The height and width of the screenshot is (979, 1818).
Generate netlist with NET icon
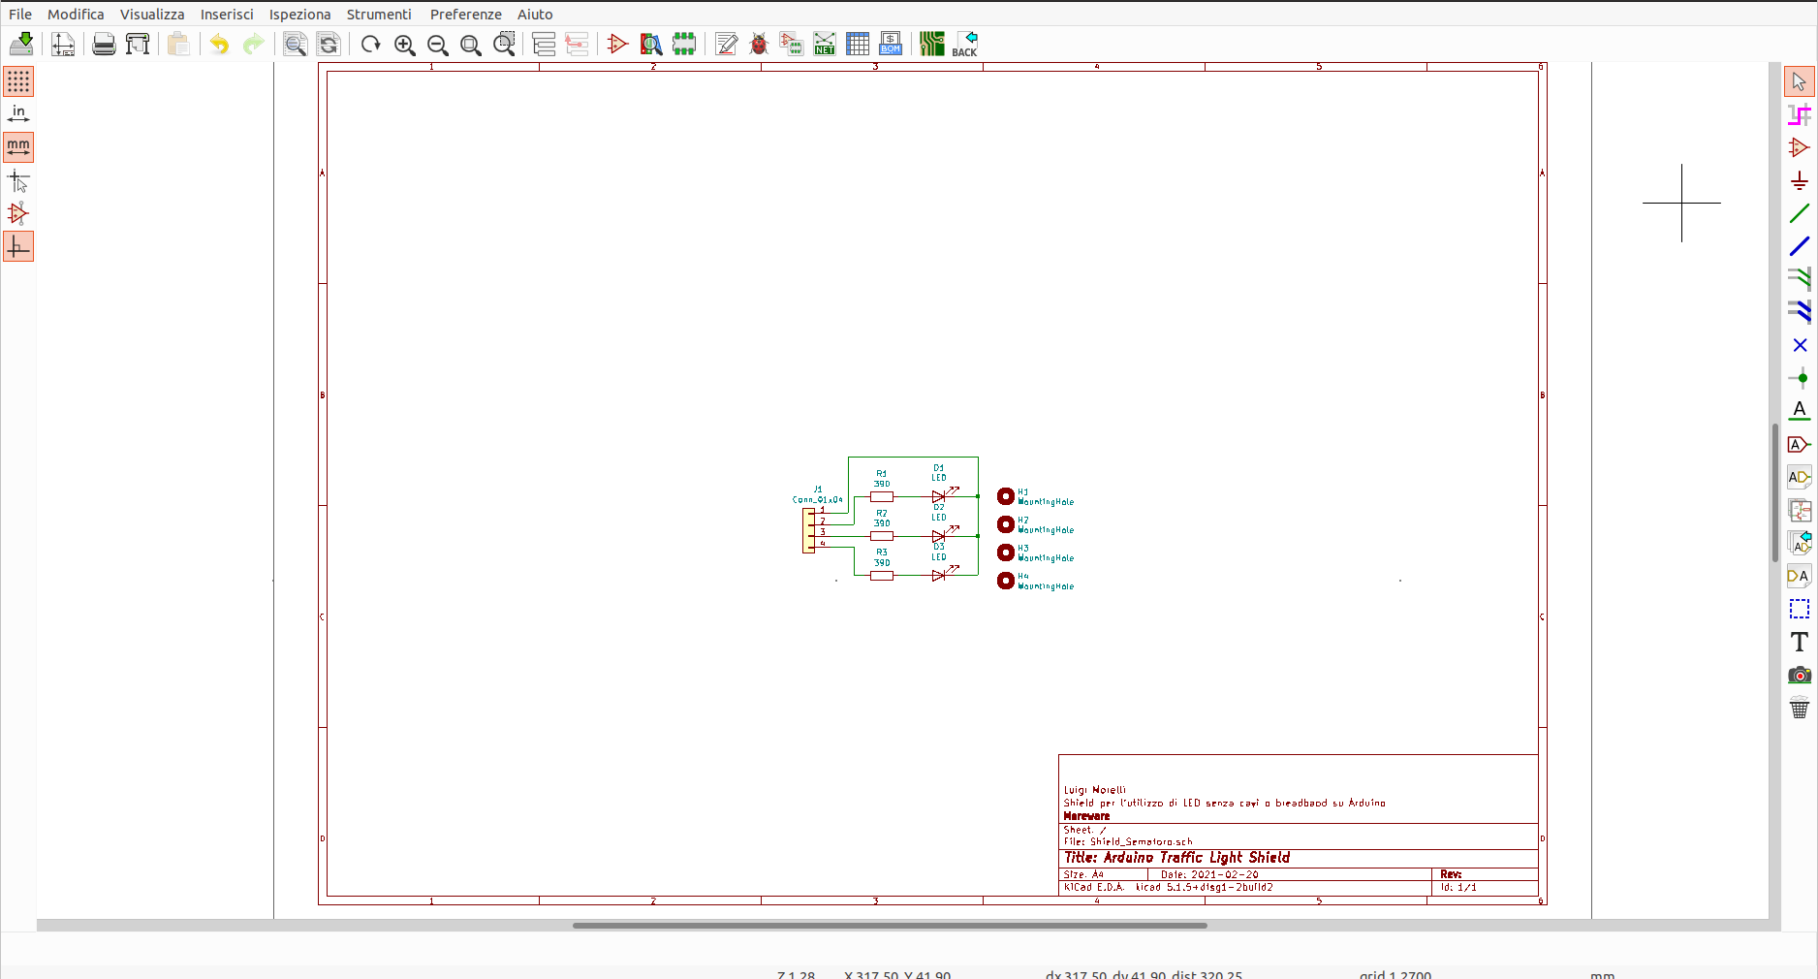click(825, 44)
